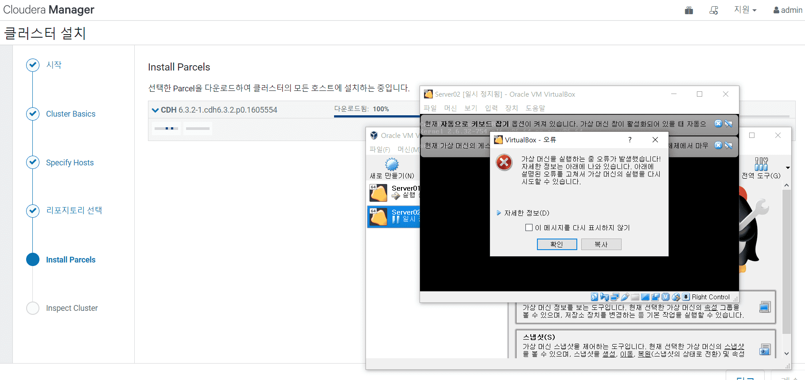
Task: Open Machine (머신) menu in Server02 window
Action: click(x=451, y=108)
